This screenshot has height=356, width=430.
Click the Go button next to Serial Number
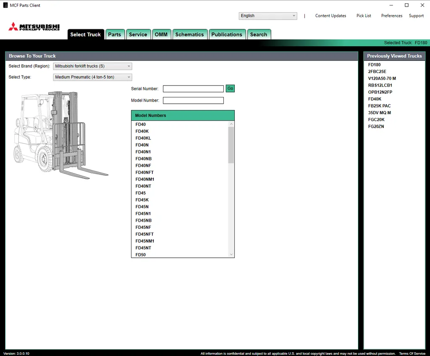coord(230,89)
